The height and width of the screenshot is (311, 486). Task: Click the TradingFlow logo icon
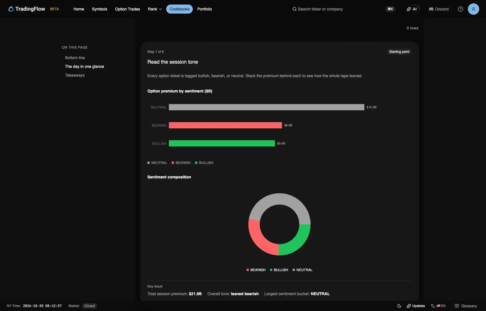pos(11,9)
